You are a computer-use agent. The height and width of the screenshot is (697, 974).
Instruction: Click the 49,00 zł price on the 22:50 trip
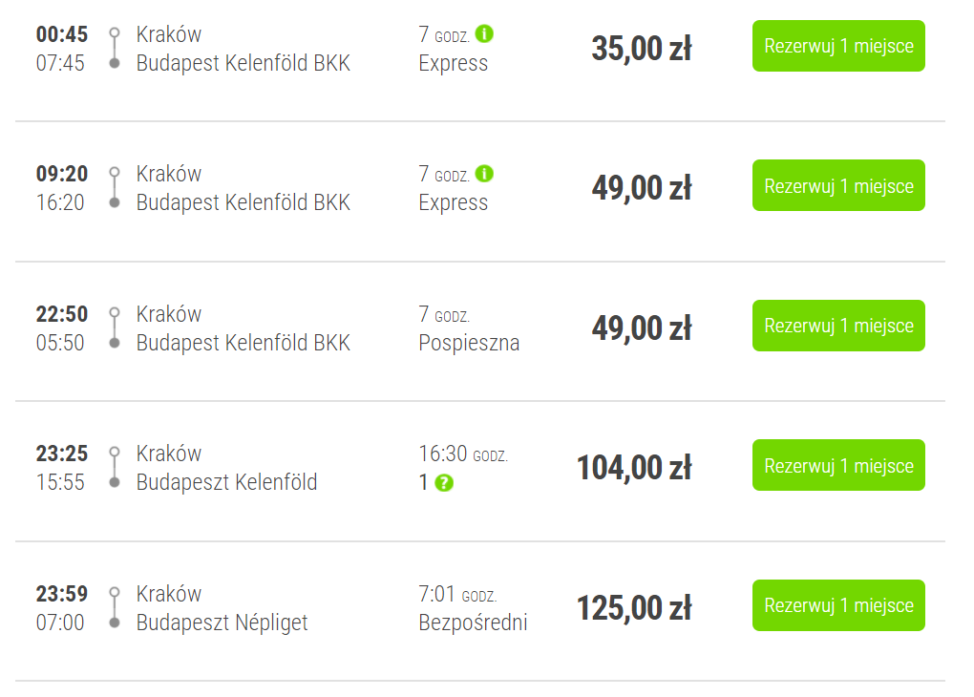(641, 328)
